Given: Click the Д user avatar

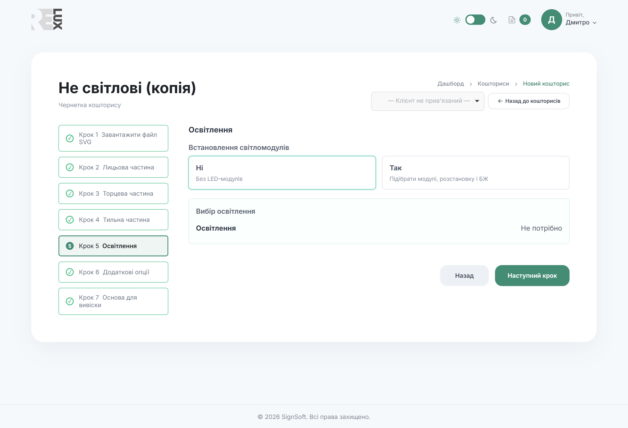Looking at the screenshot, I should point(551,20).
